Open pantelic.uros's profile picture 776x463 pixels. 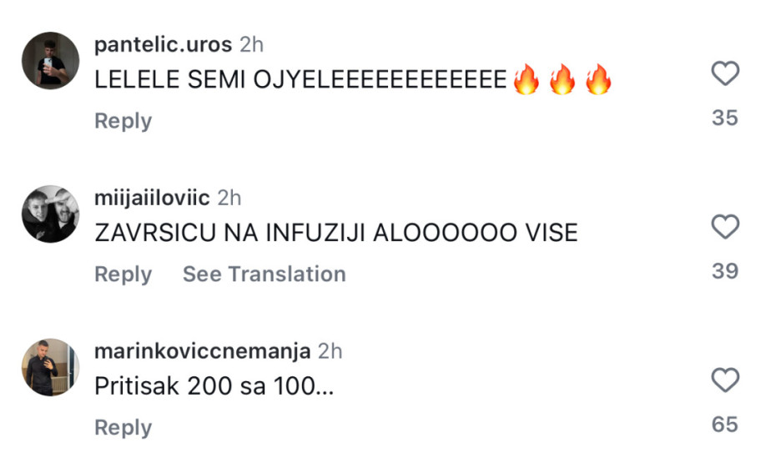pyautogui.click(x=50, y=61)
